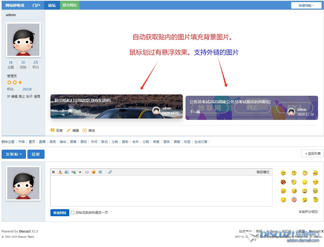Switch editor to 高级模式
Screen dimensions: 324x247
[263, 172]
